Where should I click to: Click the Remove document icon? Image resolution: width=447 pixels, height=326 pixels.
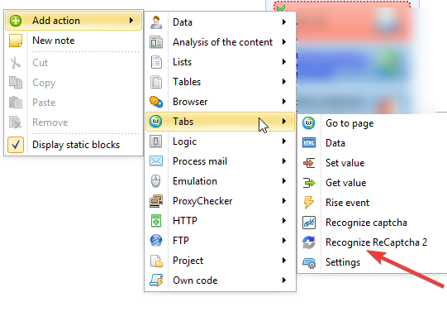click(16, 122)
